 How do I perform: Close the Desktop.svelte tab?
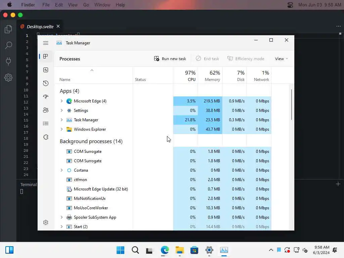coord(58,26)
